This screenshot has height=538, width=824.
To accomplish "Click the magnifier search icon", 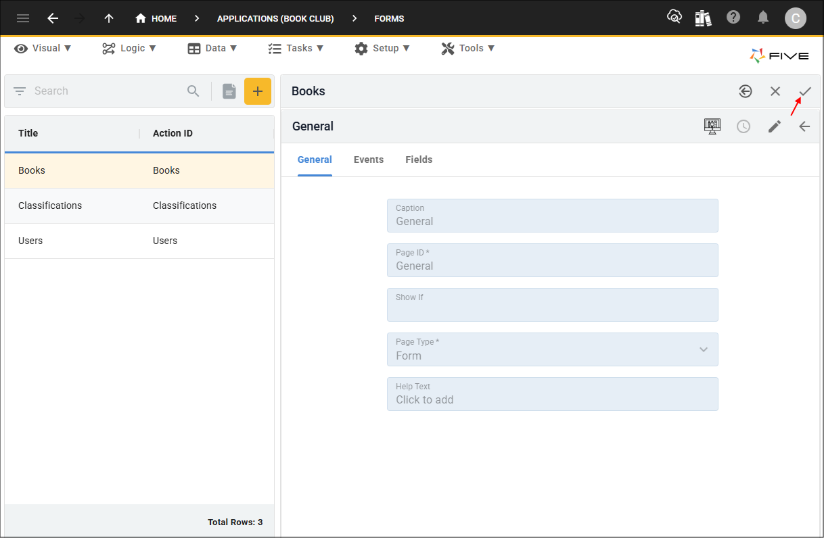I will [193, 91].
